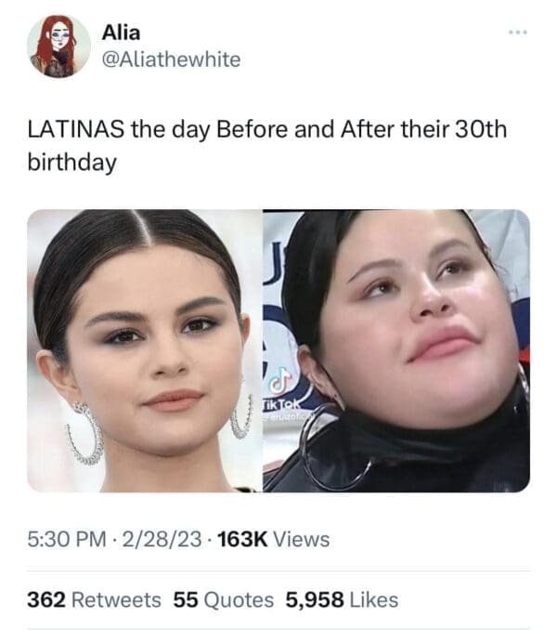Click the word LATINAS in the tweet
This screenshot has width=557, height=630.
pos(76,130)
